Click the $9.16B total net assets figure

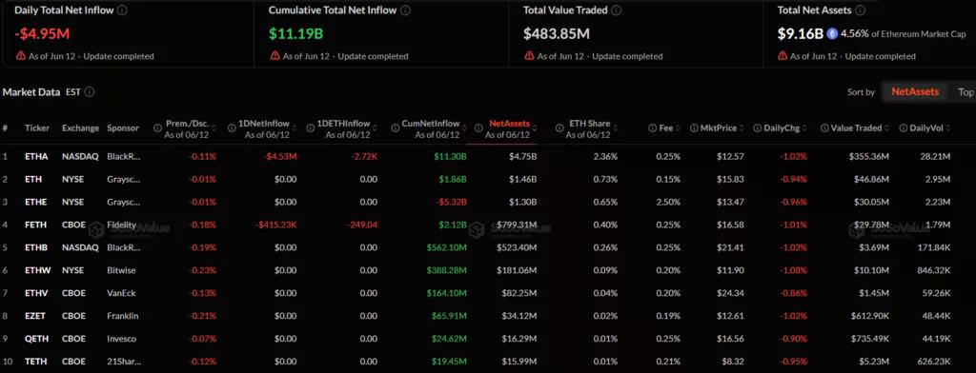[x=800, y=33]
